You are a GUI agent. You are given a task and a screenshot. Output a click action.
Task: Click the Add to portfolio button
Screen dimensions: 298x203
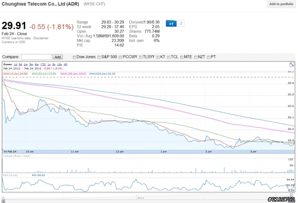pyautogui.click(x=281, y=4)
